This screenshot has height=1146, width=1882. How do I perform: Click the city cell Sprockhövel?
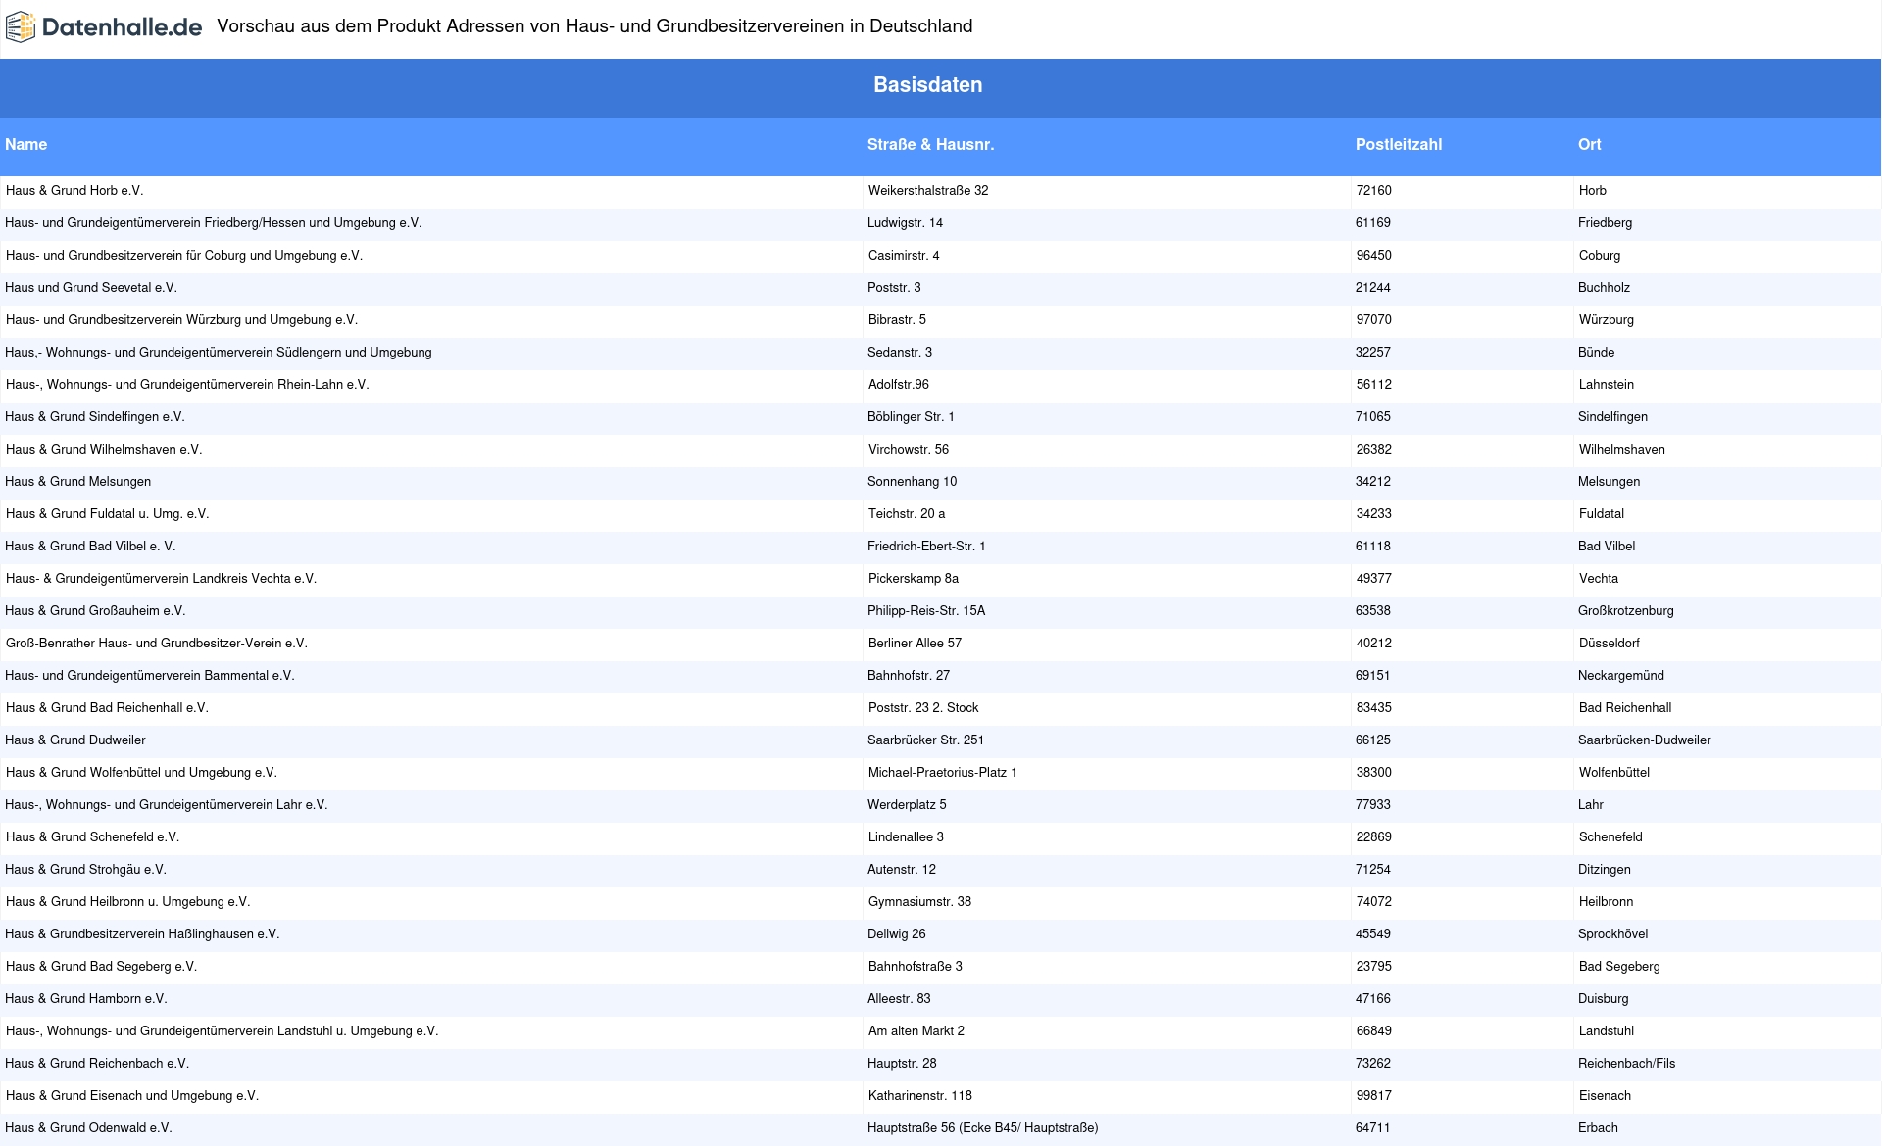[1612, 934]
